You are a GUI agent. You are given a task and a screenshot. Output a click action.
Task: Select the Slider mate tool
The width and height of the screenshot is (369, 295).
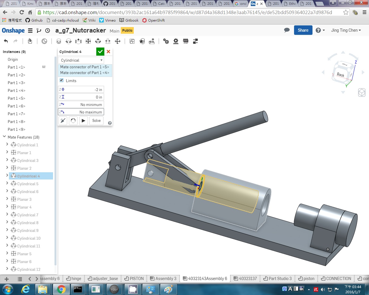78,41
